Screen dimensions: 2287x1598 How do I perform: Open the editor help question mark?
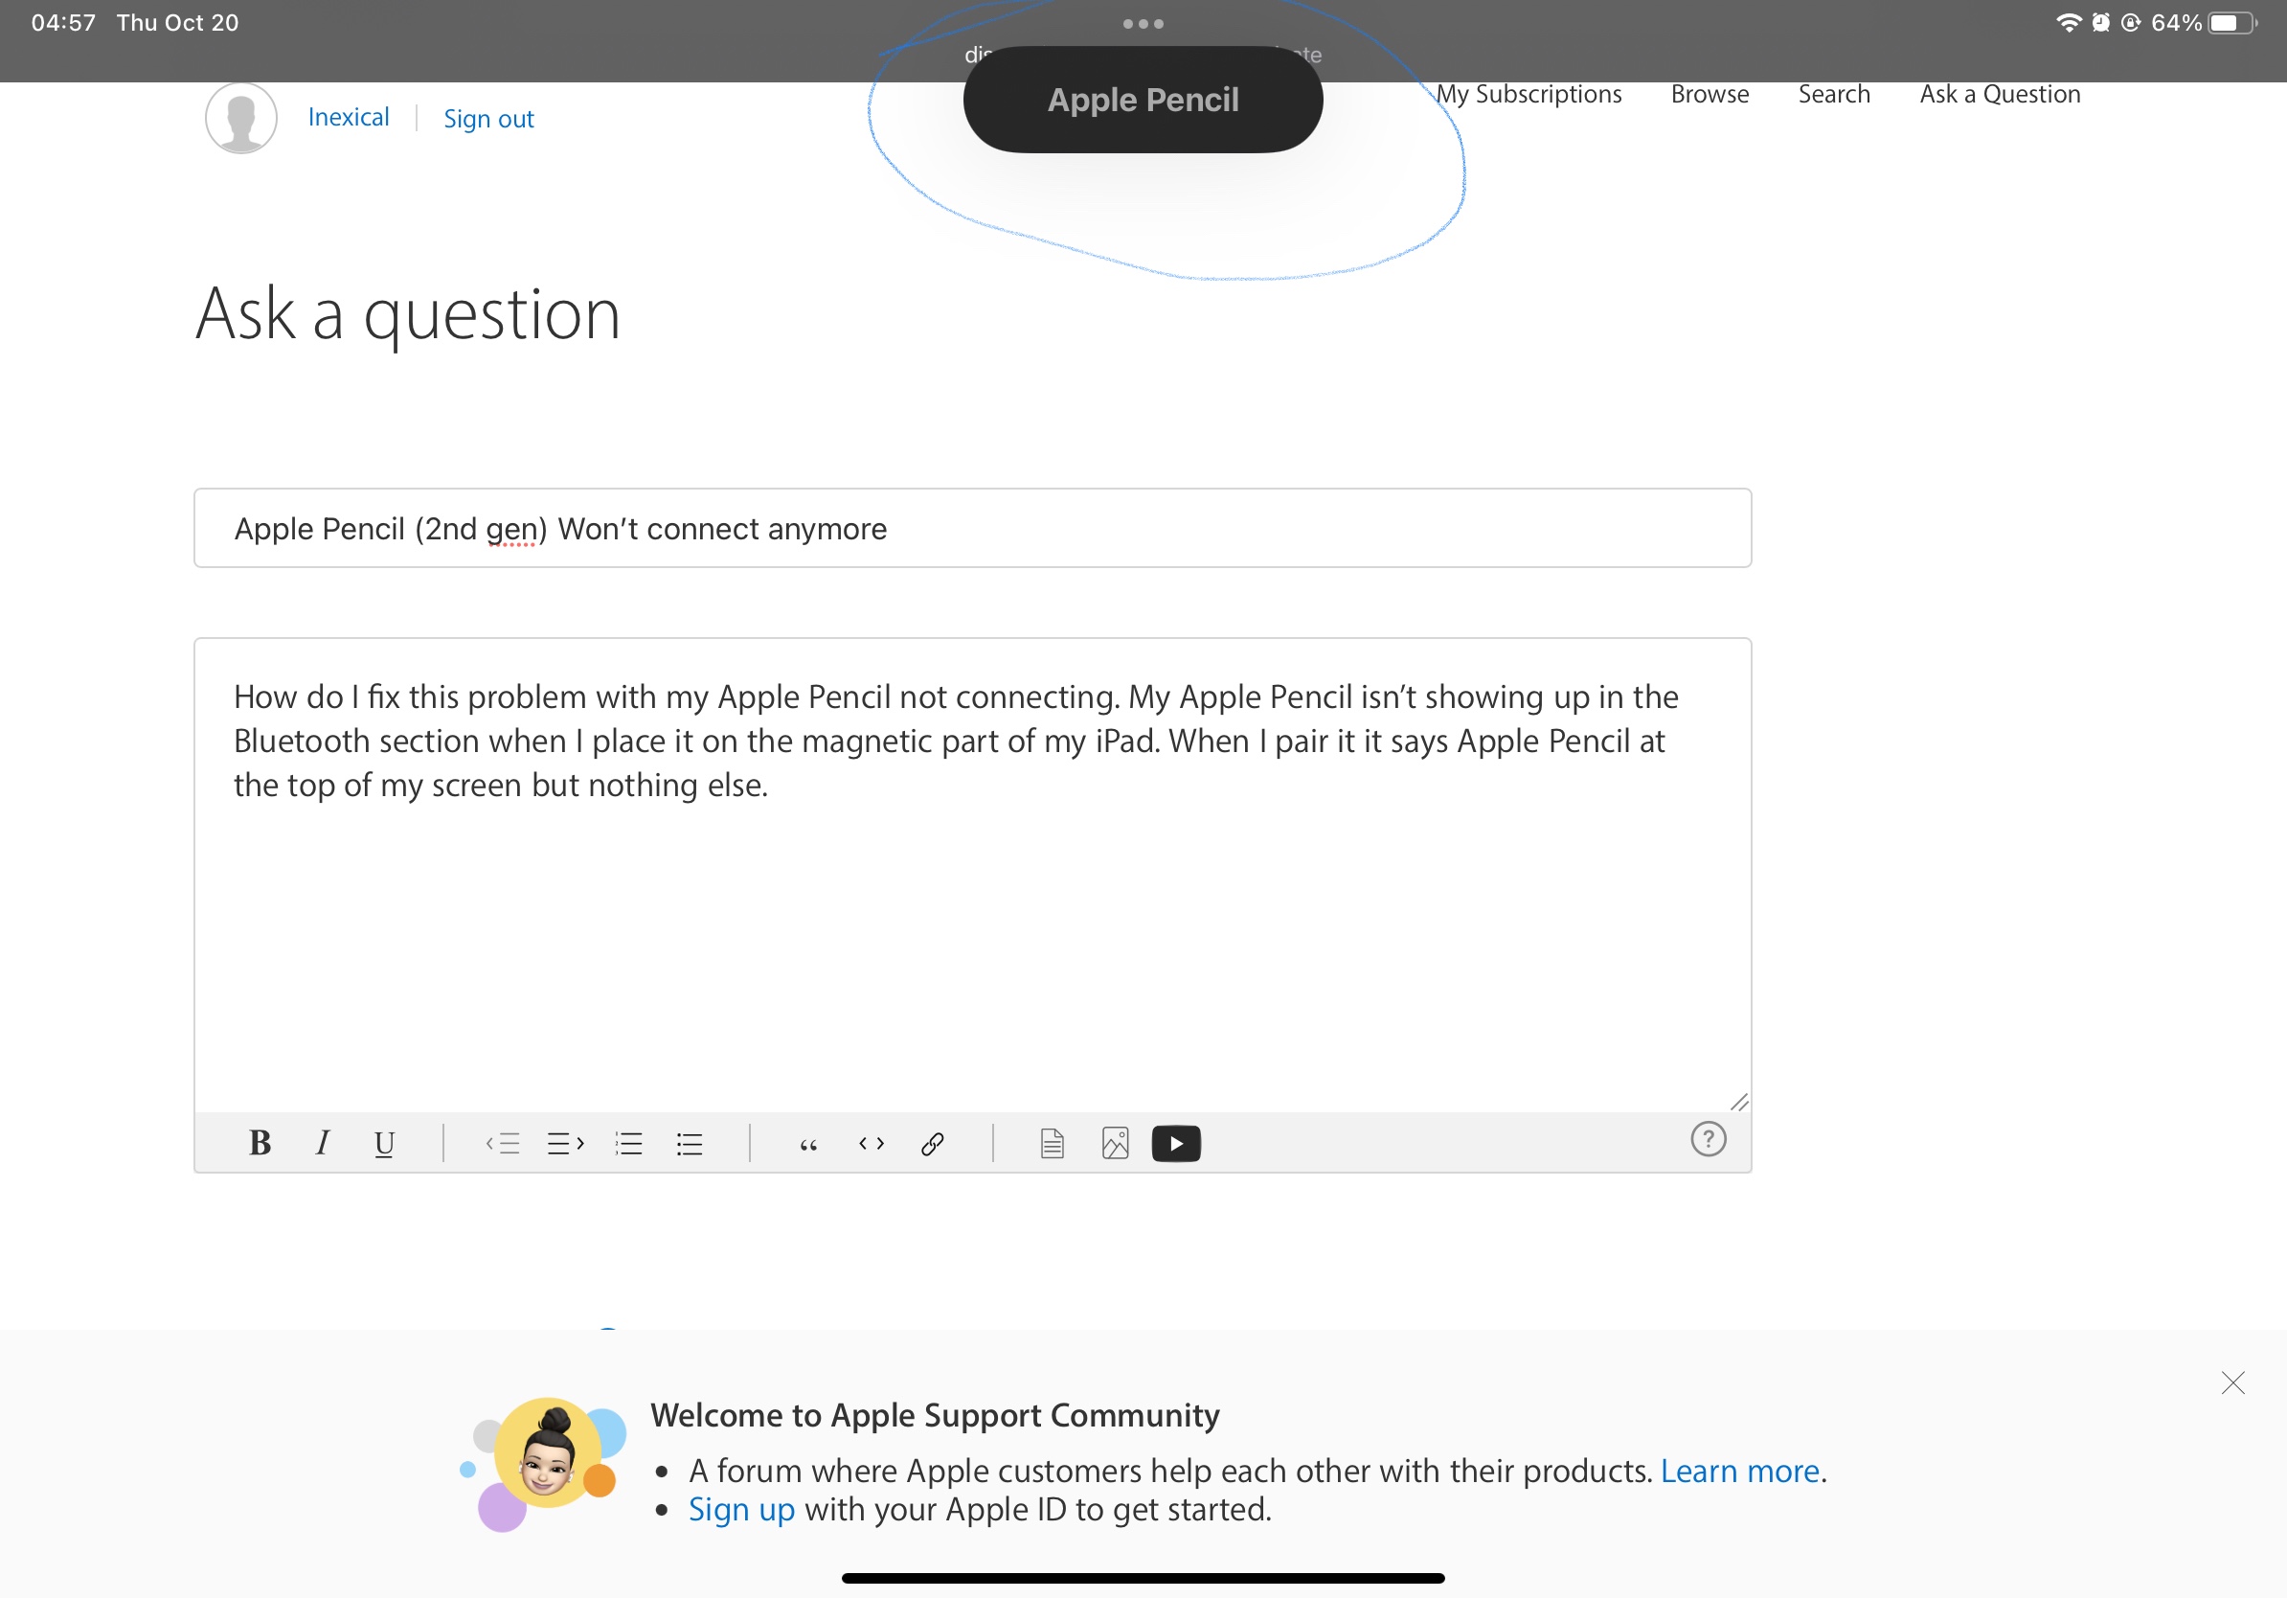click(x=1708, y=1139)
